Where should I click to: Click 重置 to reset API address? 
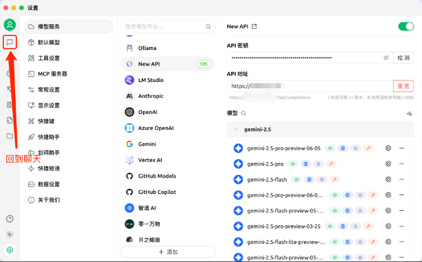click(x=403, y=86)
